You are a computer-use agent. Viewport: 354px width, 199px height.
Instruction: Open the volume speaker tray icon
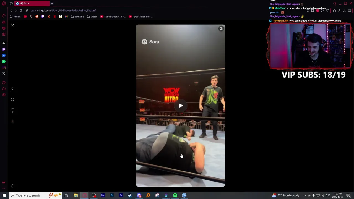(322, 195)
